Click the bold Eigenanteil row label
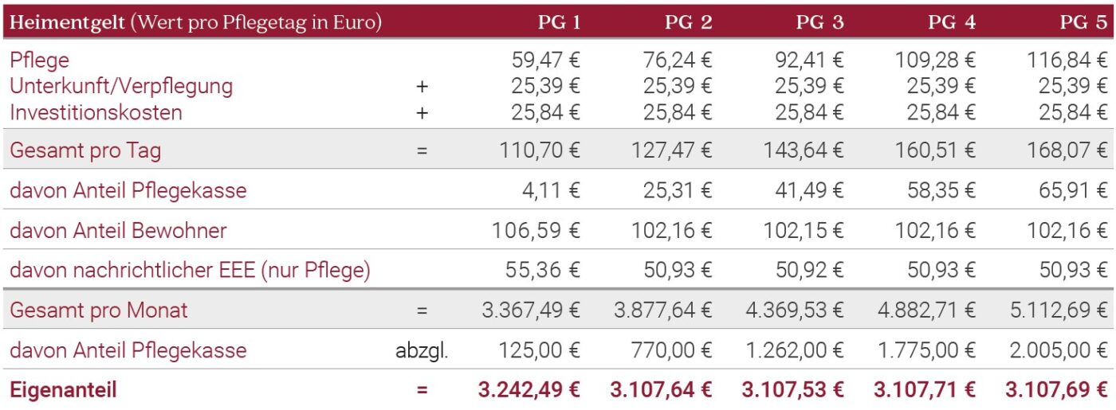The height and width of the screenshot is (410, 1116). point(63,391)
